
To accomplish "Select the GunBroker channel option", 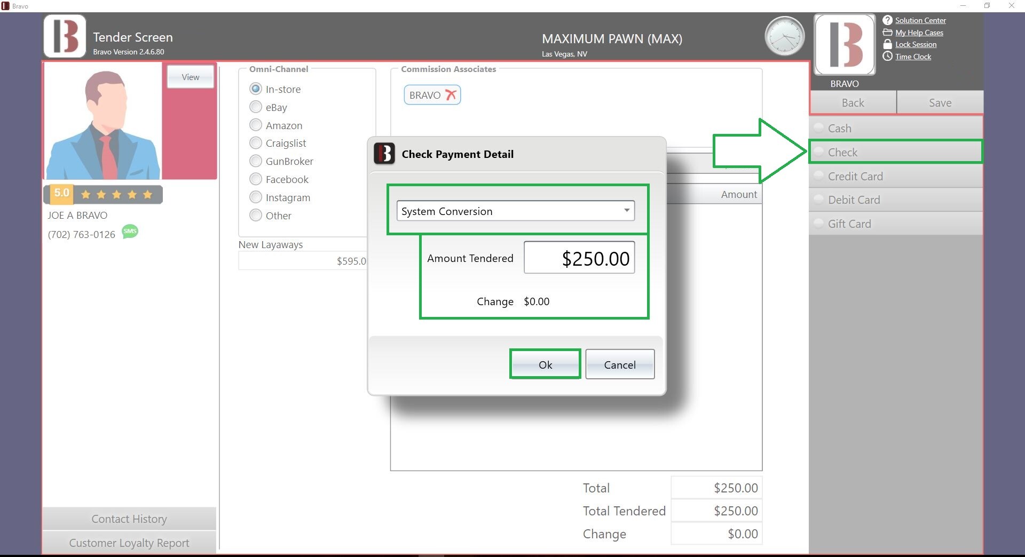I will (256, 161).
